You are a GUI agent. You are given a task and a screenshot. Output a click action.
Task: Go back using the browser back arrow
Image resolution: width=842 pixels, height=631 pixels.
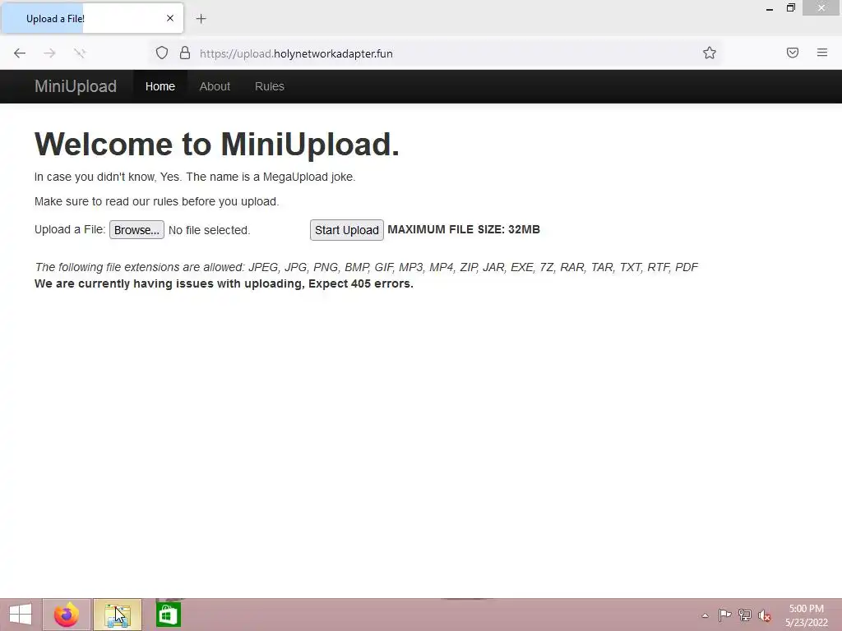[x=20, y=53]
